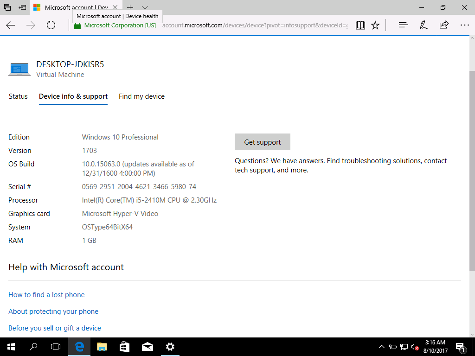Click the green lock site identity icon
This screenshot has height=356, width=475.
click(77, 26)
